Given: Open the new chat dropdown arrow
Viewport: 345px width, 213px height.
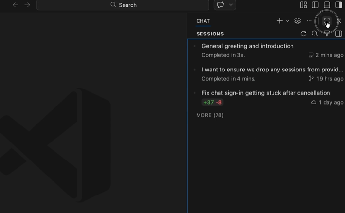Looking at the screenshot, I should click(287, 21).
